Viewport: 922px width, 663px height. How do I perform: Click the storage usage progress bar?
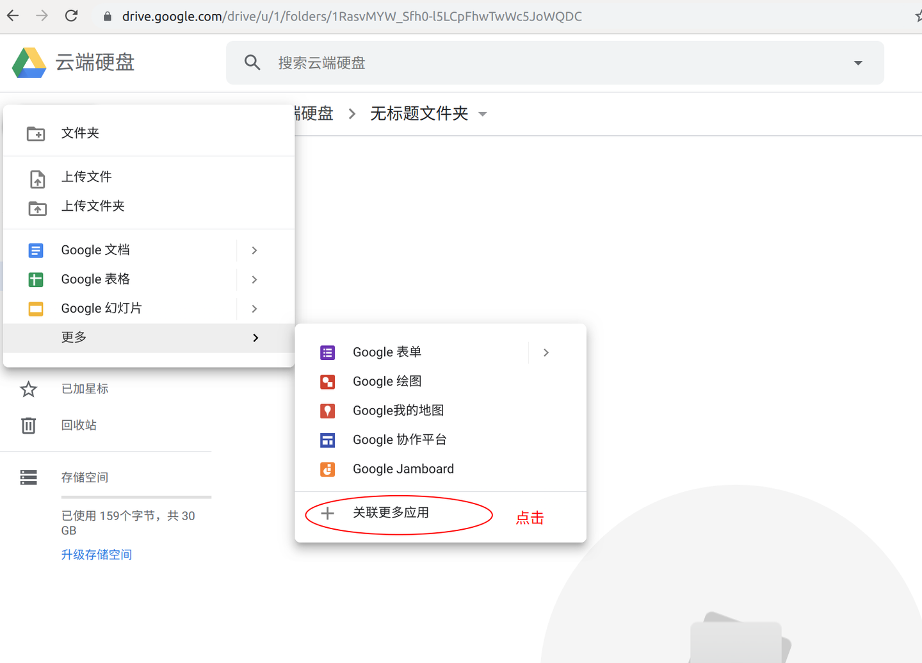coord(136,497)
